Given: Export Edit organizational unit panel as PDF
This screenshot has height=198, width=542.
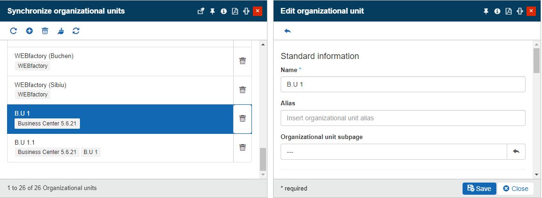Looking at the screenshot, I should 508,11.
